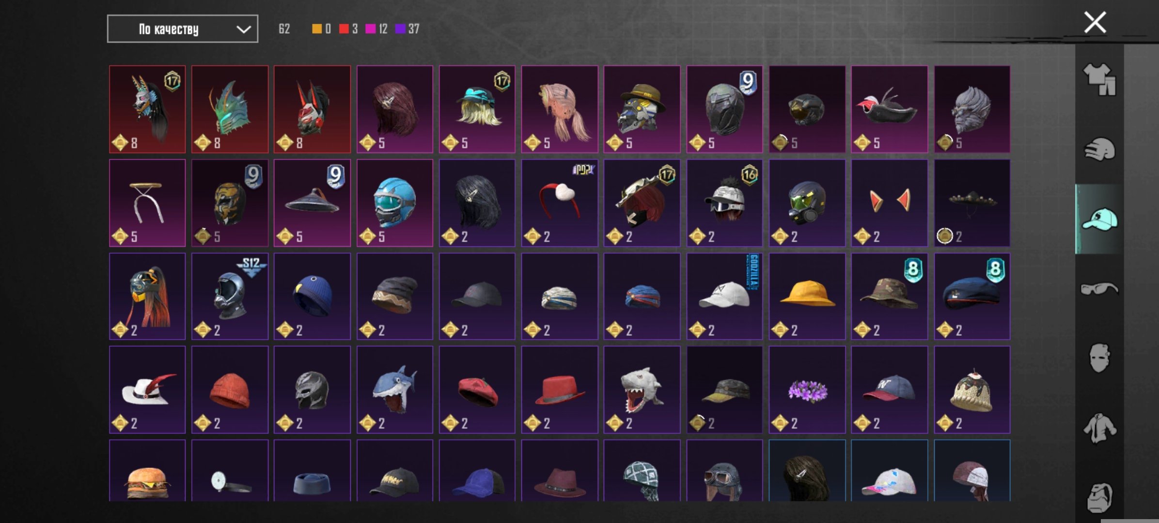This screenshot has height=523, width=1159.
Task: Open the backpack category icon in sidebar
Action: click(1099, 497)
